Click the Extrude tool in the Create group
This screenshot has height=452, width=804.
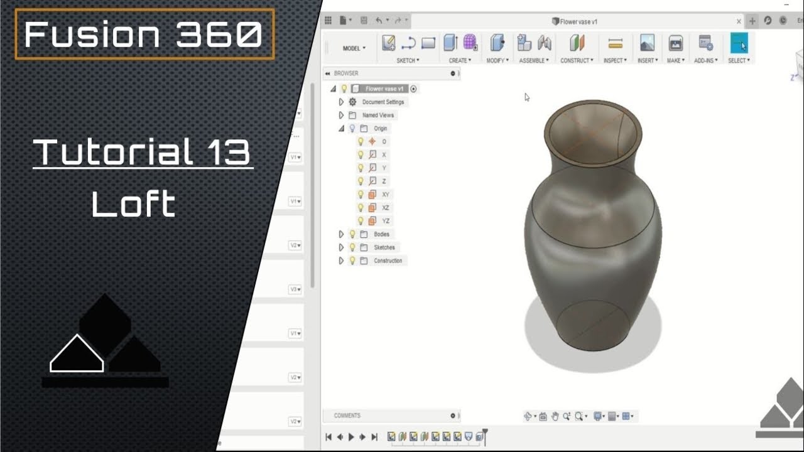click(450, 43)
